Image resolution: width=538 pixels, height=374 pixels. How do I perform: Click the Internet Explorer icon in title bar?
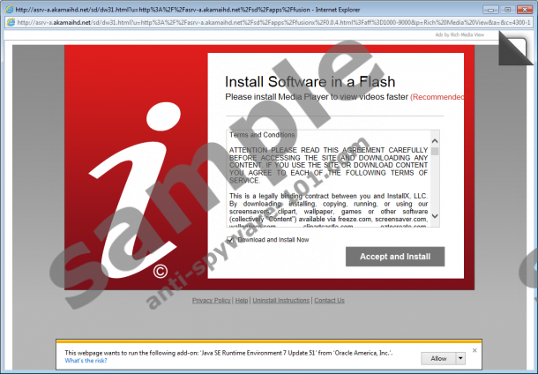[8, 8]
